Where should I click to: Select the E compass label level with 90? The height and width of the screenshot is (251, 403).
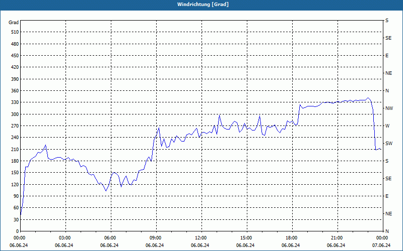coord(387,196)
